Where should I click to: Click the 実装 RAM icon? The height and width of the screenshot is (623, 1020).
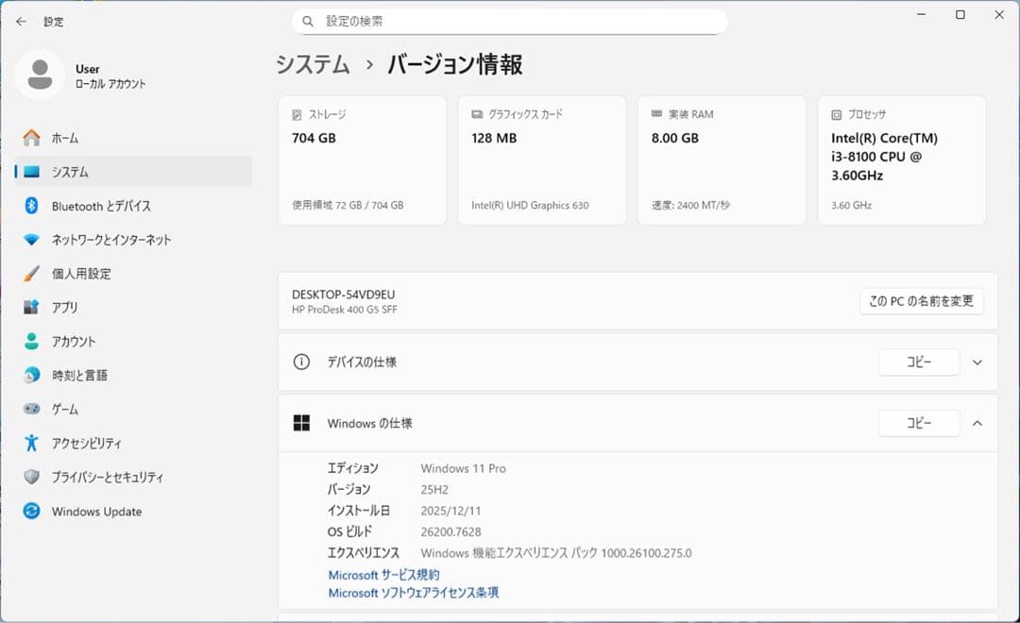tap(657, 114)
